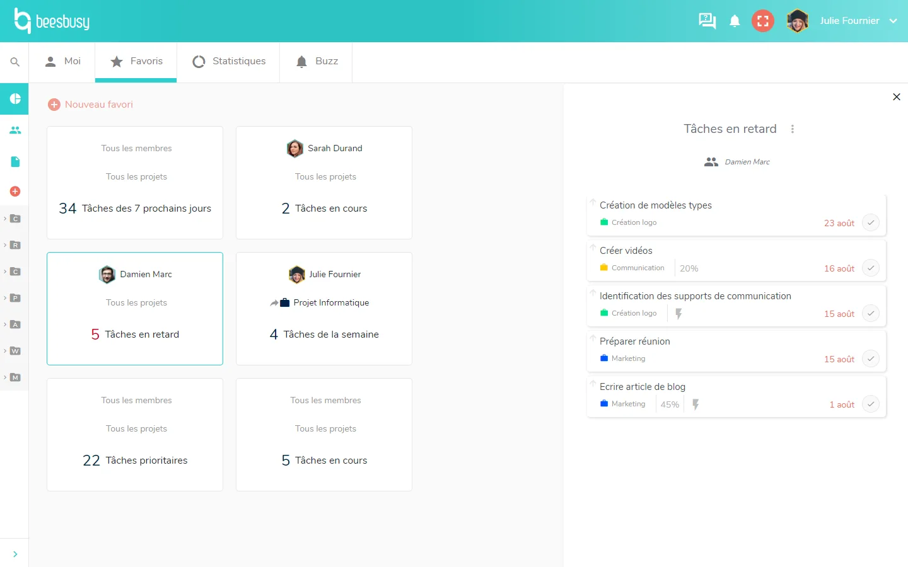Viewport: 908px width, 567px height.
Task: Open the Préparer réunion task title
Action: tap(635, 341)
